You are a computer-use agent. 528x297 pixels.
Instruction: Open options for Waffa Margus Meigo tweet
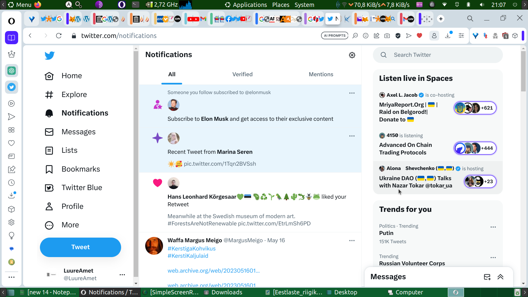coord(352,241)
